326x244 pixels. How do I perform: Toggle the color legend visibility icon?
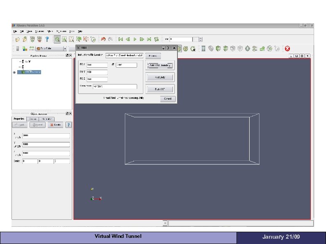pos(18,48)
